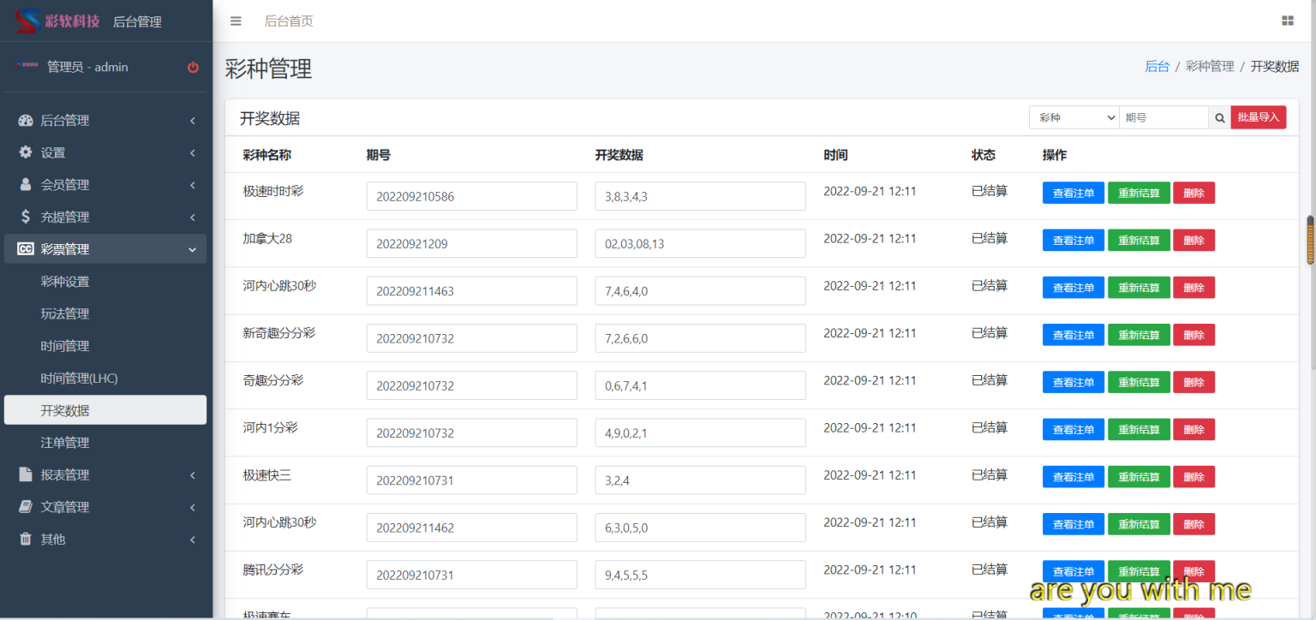Click 重新结算 for 加拿大28 row
This screenshot has height=620, width=1316.
click(x=1138, y=241)
